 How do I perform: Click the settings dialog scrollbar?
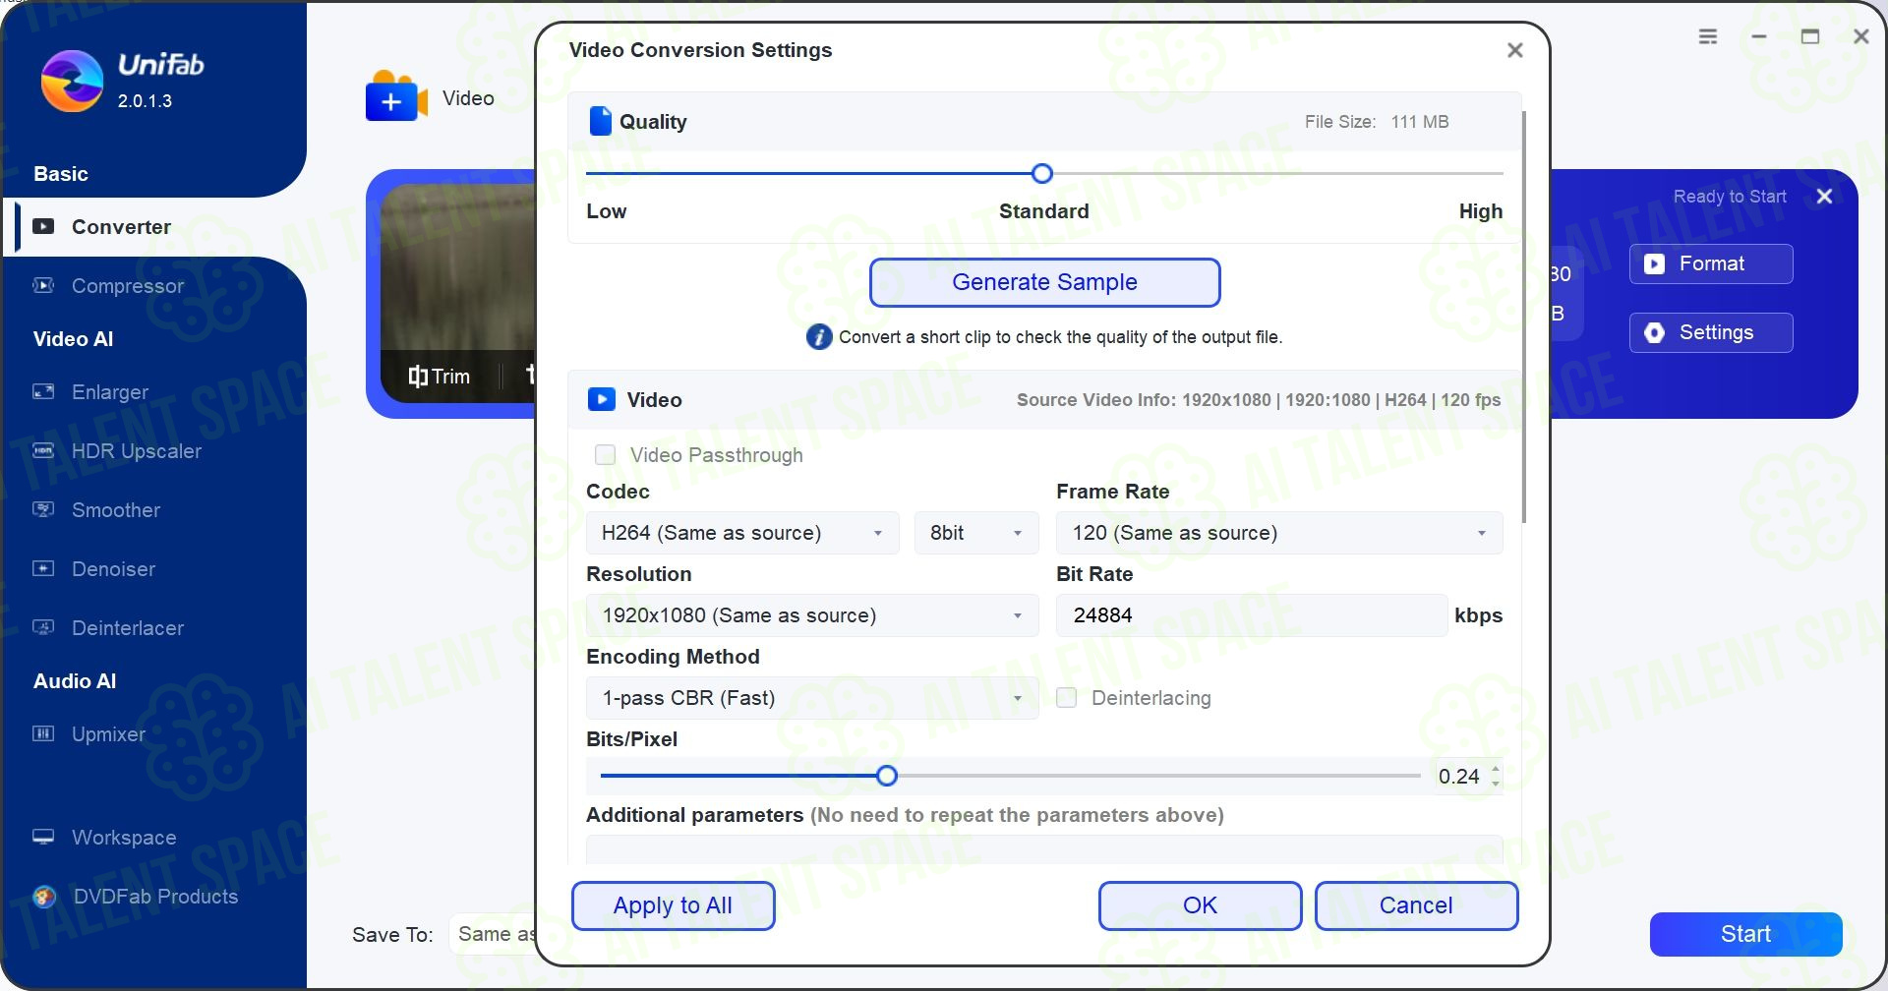point(1524,317)
